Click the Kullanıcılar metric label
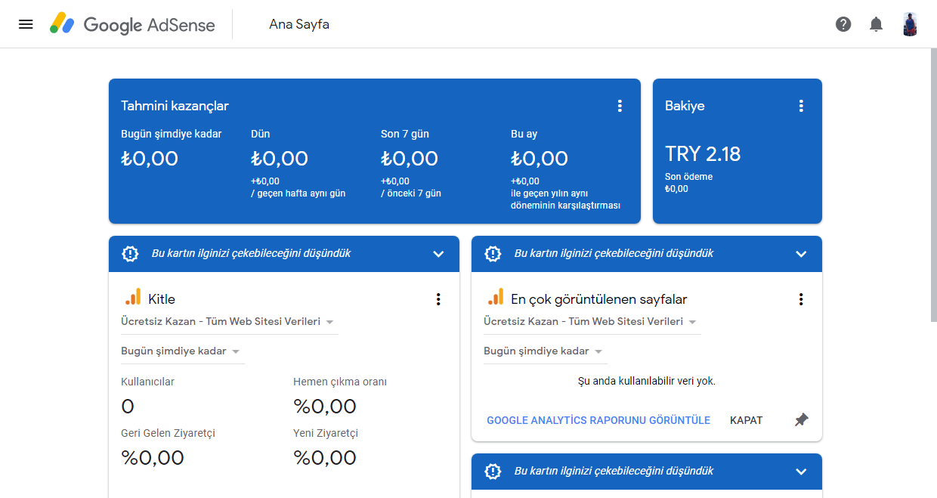The width and height of the screenshot is (937, 498). 147,382
